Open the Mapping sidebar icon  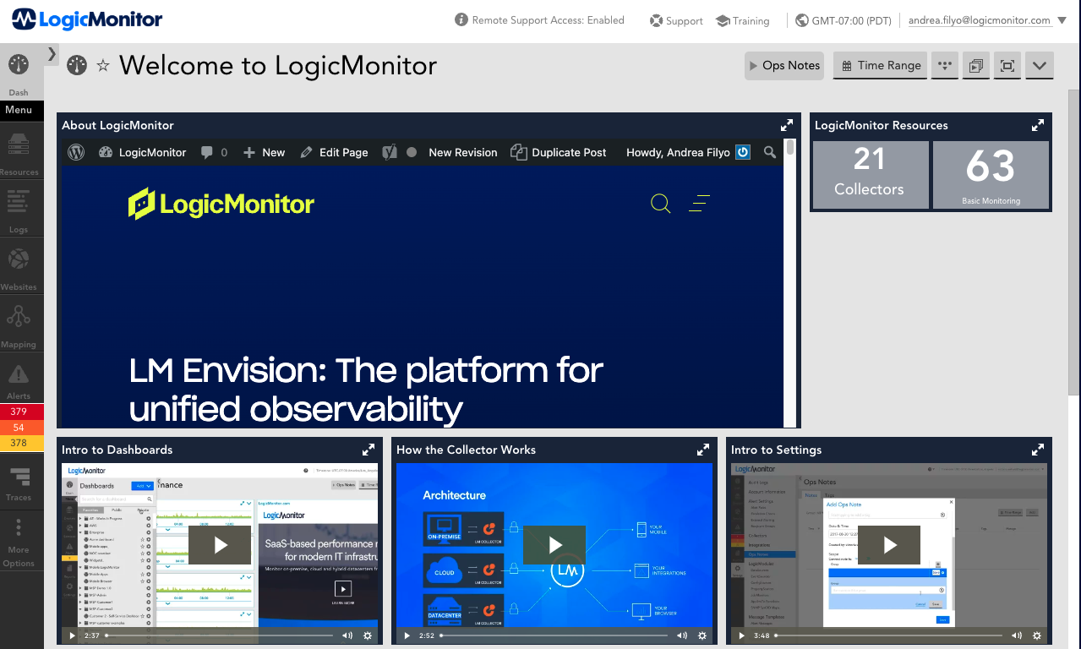pyautogui.click(x=19, y=323)
